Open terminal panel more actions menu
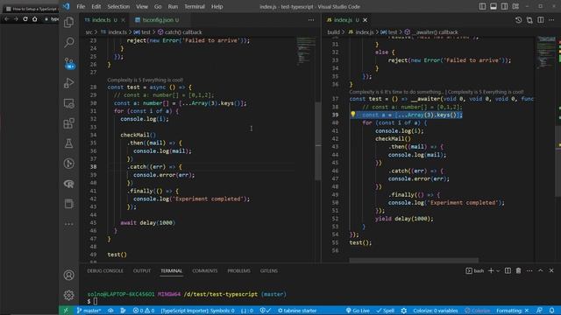Image resolution: width=561 pixels, height=315 pixels. point(529,270)
